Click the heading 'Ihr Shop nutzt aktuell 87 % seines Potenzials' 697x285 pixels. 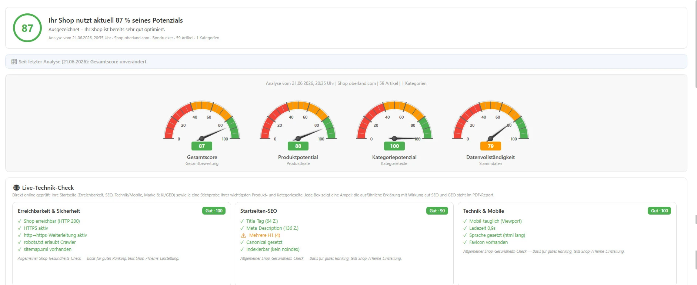tap(116, 20)
